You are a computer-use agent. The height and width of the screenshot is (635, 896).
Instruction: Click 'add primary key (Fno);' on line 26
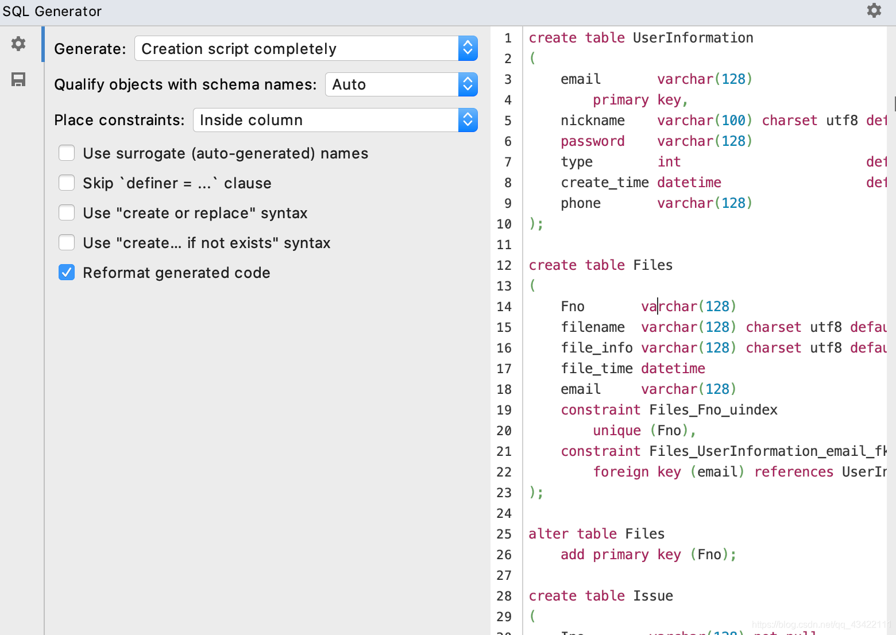(x=649, y=555)
